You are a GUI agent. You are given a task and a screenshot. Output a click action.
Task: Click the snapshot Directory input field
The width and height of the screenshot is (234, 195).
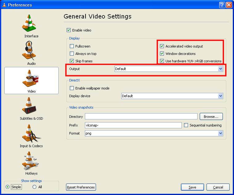[x=141, y=116]
